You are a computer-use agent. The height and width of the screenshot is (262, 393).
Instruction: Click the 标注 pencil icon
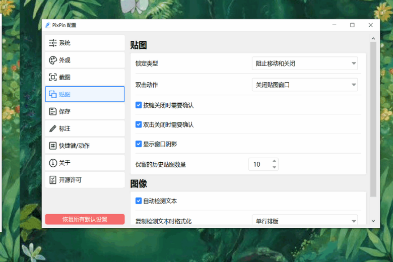53,128
